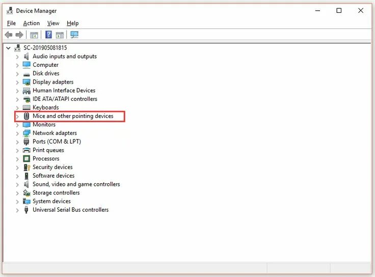Expand the Security devices chevron
Image resolution: width=375 pixels, height=277 pixels.
pos(17,168)
